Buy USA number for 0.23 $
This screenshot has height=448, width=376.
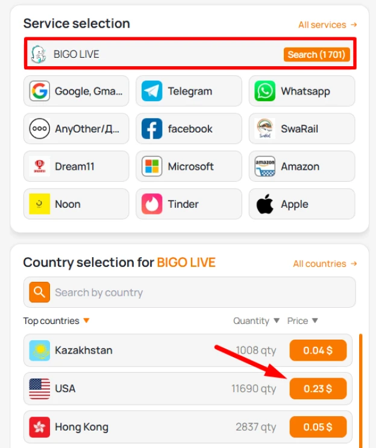(318, 388)
